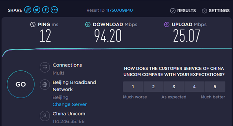Click the upload arrow icon
The image size is (233, 126).
(167, 24)
